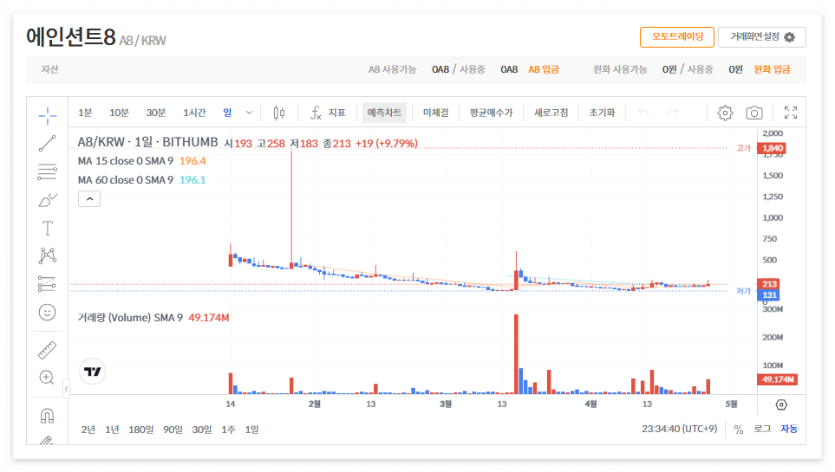Click the A8/KRW · 1일 · BITHUMB title
The width and height of the screenshot is (835, 472).
(147, 142)
